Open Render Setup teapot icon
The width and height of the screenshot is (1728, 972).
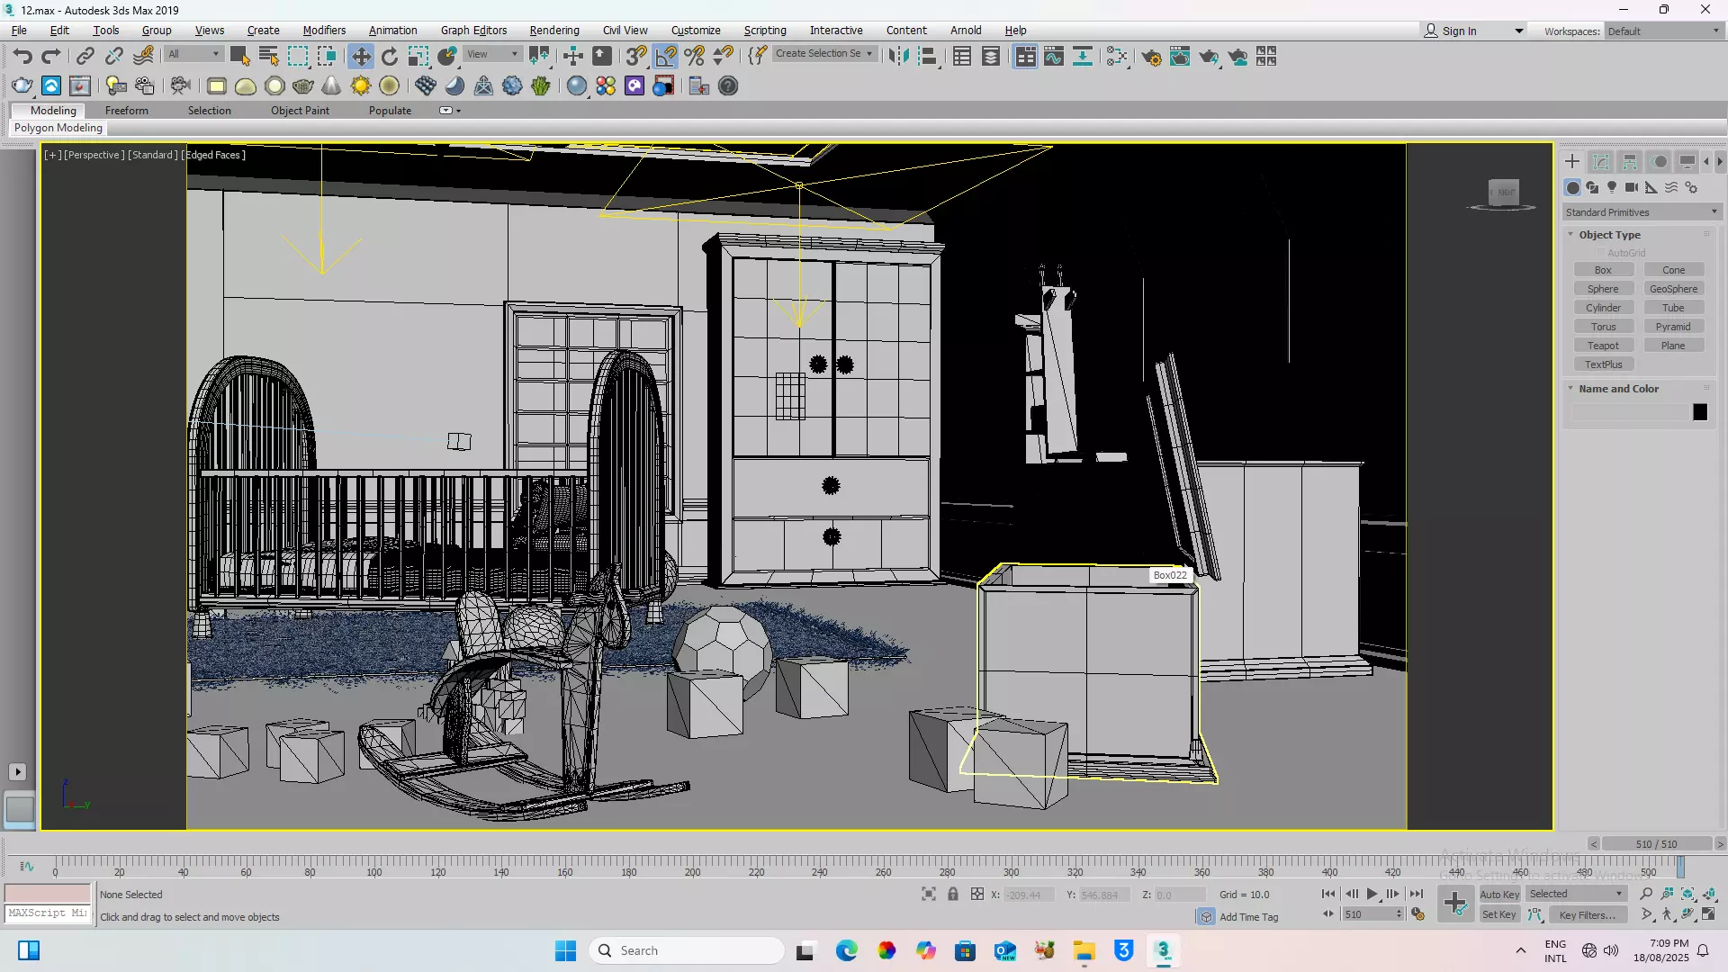coord(1150,57)
